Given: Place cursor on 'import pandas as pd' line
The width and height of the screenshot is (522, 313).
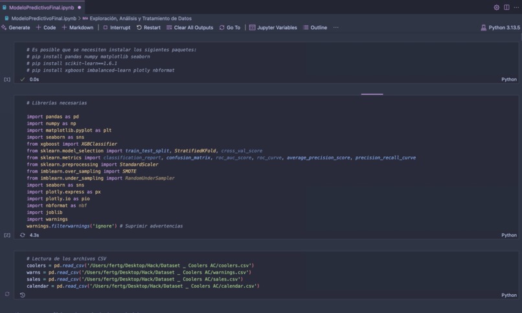Looking at the screenshot, I should pyautogui.click(x=52, y=117).
